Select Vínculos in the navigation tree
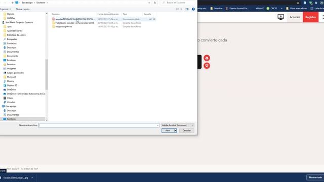 click(11, 102)
